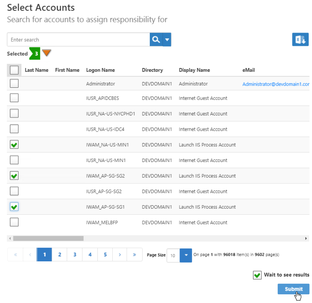The width and height of the screenshot is (312, 303).
Task: Toggle the Wait to see results checkbox
Action: coord(257,275)
